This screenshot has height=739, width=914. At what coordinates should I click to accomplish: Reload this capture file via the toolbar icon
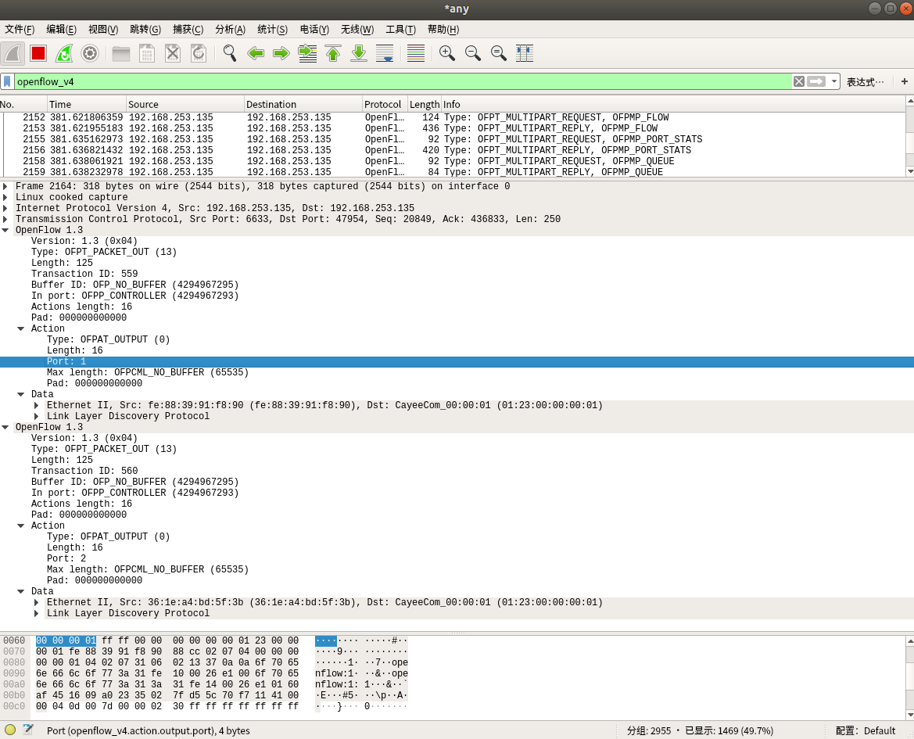pyautogui.click(x=198, y=54)
